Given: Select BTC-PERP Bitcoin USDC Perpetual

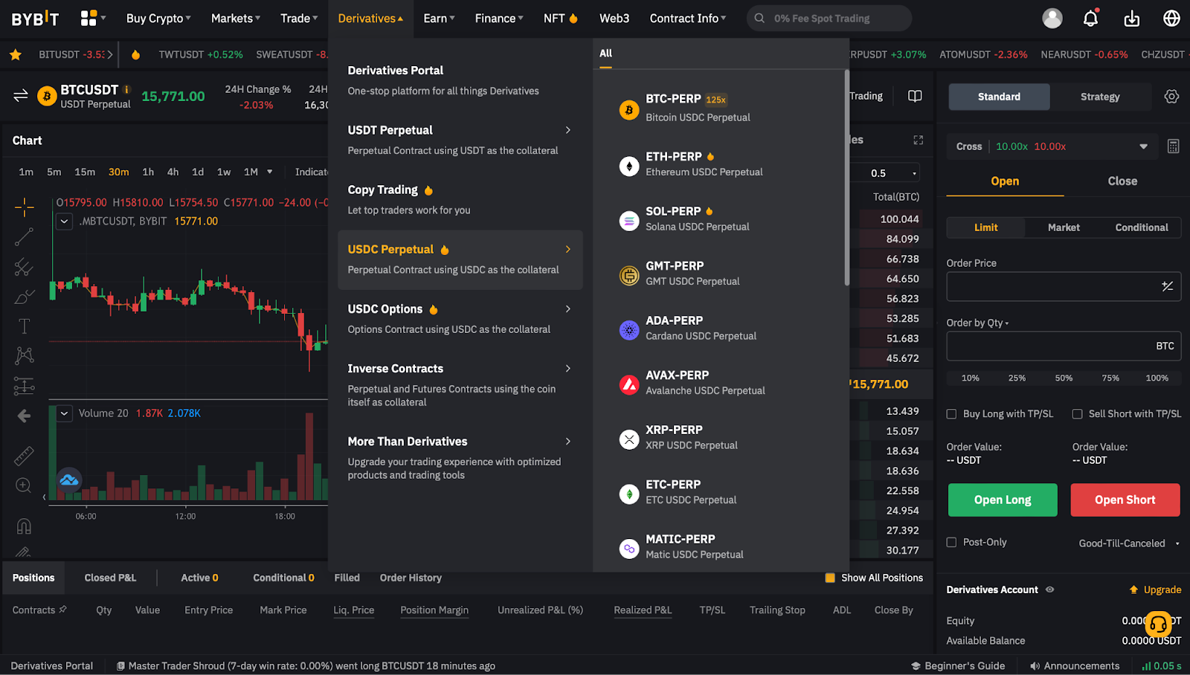Looking at the screenshot, I should pyautogui.click(x=721, y=108).
